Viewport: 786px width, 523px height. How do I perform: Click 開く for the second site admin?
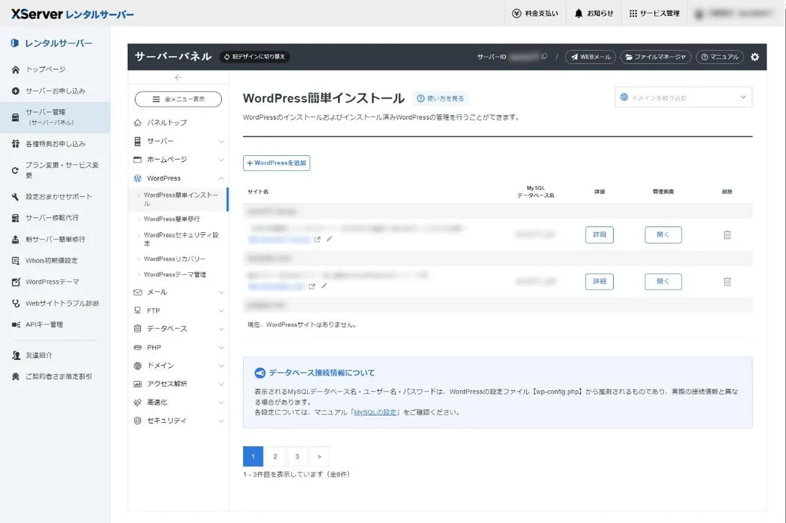pyautogui.click(x=663, y=281)
